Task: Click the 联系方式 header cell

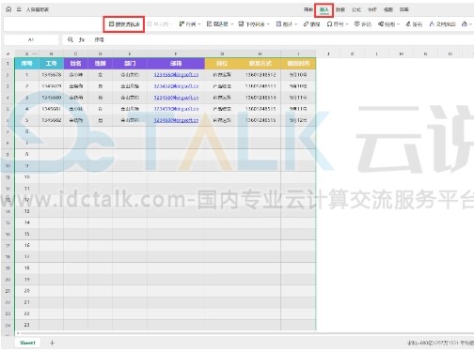Action: click(261, 64)
